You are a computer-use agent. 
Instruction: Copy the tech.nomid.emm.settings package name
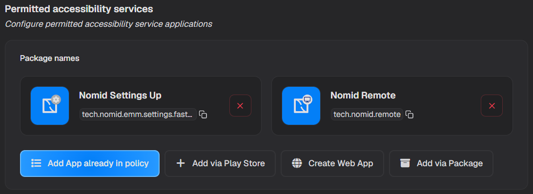(203, 115)
